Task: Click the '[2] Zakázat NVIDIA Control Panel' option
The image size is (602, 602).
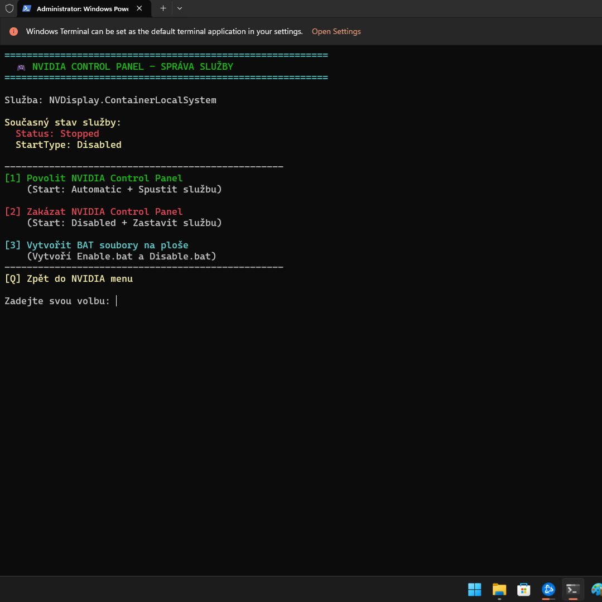Action: (x=94, y=211)
